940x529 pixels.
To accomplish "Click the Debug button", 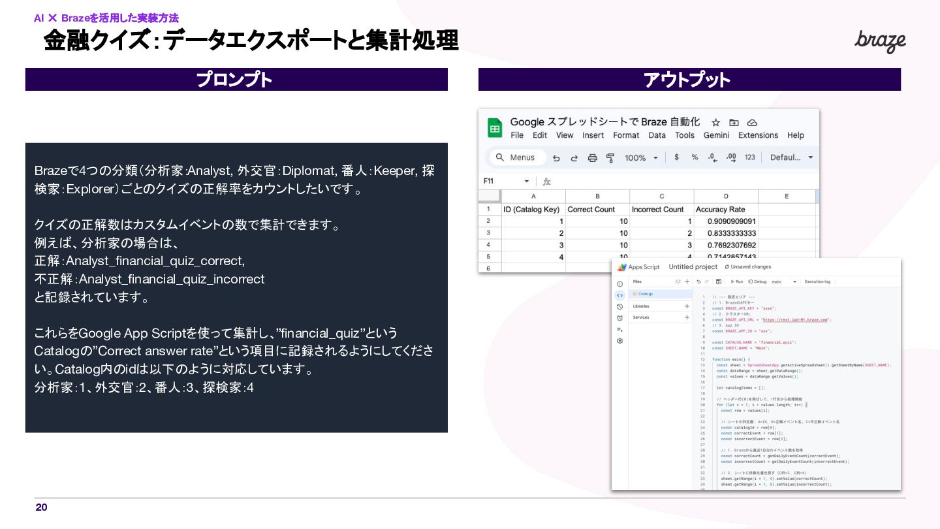I will click(x=757, y=281).
